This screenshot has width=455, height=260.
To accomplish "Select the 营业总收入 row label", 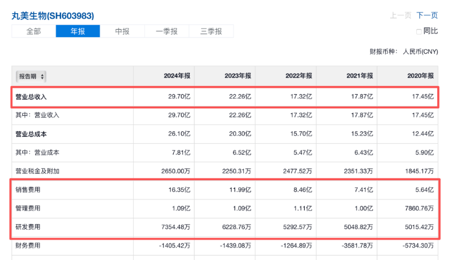I will pos(31,97).
